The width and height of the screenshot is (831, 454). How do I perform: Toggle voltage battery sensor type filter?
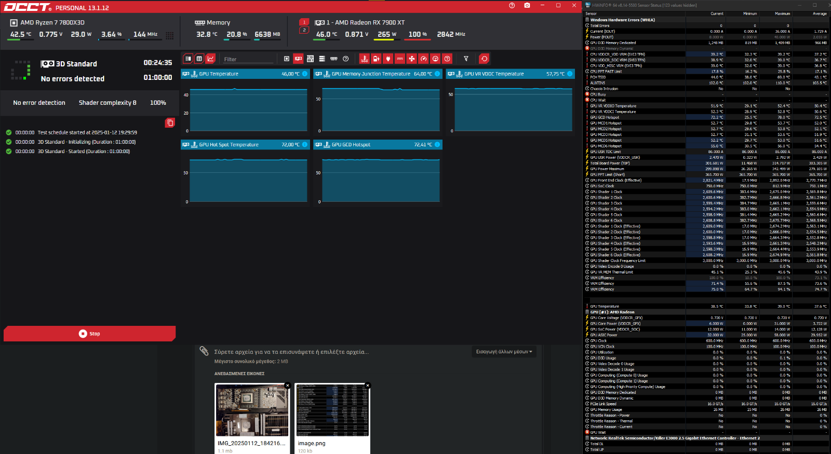pos(376,59)
